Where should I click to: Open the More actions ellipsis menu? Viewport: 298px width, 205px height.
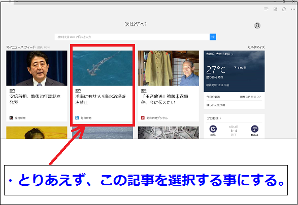[x=293, y=9]
